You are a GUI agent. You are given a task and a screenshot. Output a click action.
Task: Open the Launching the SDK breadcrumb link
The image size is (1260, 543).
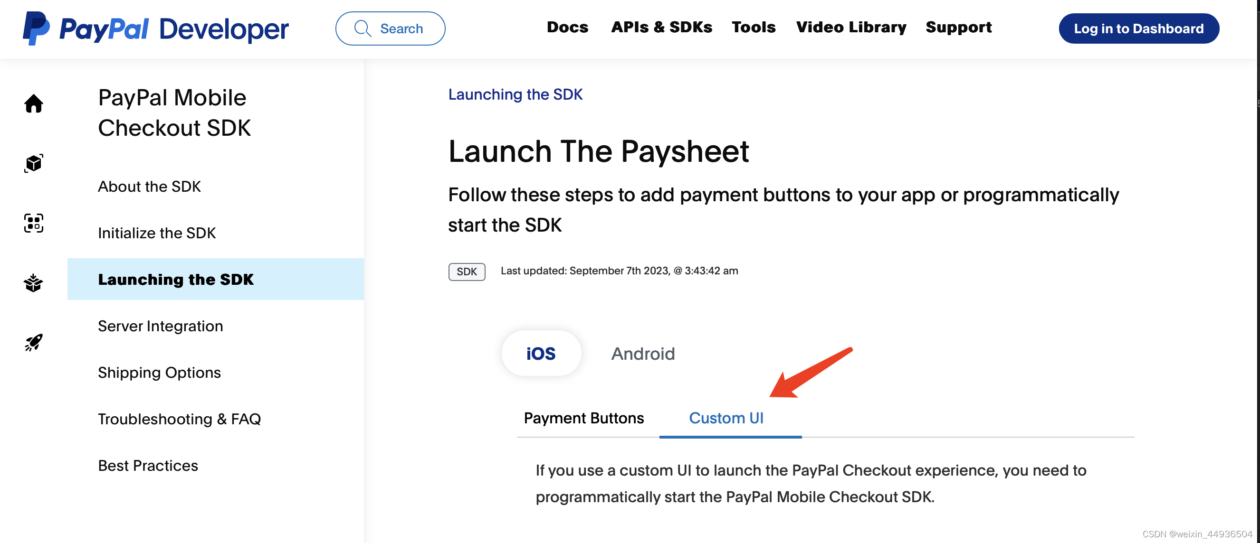coord(515,94)
